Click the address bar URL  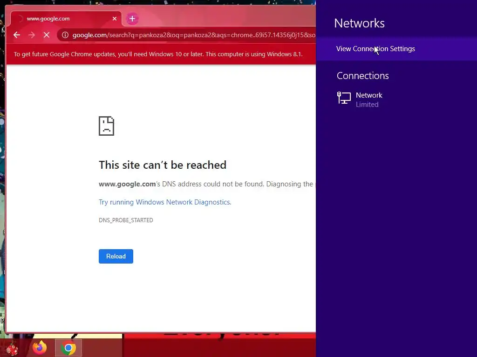coord(194,35)
